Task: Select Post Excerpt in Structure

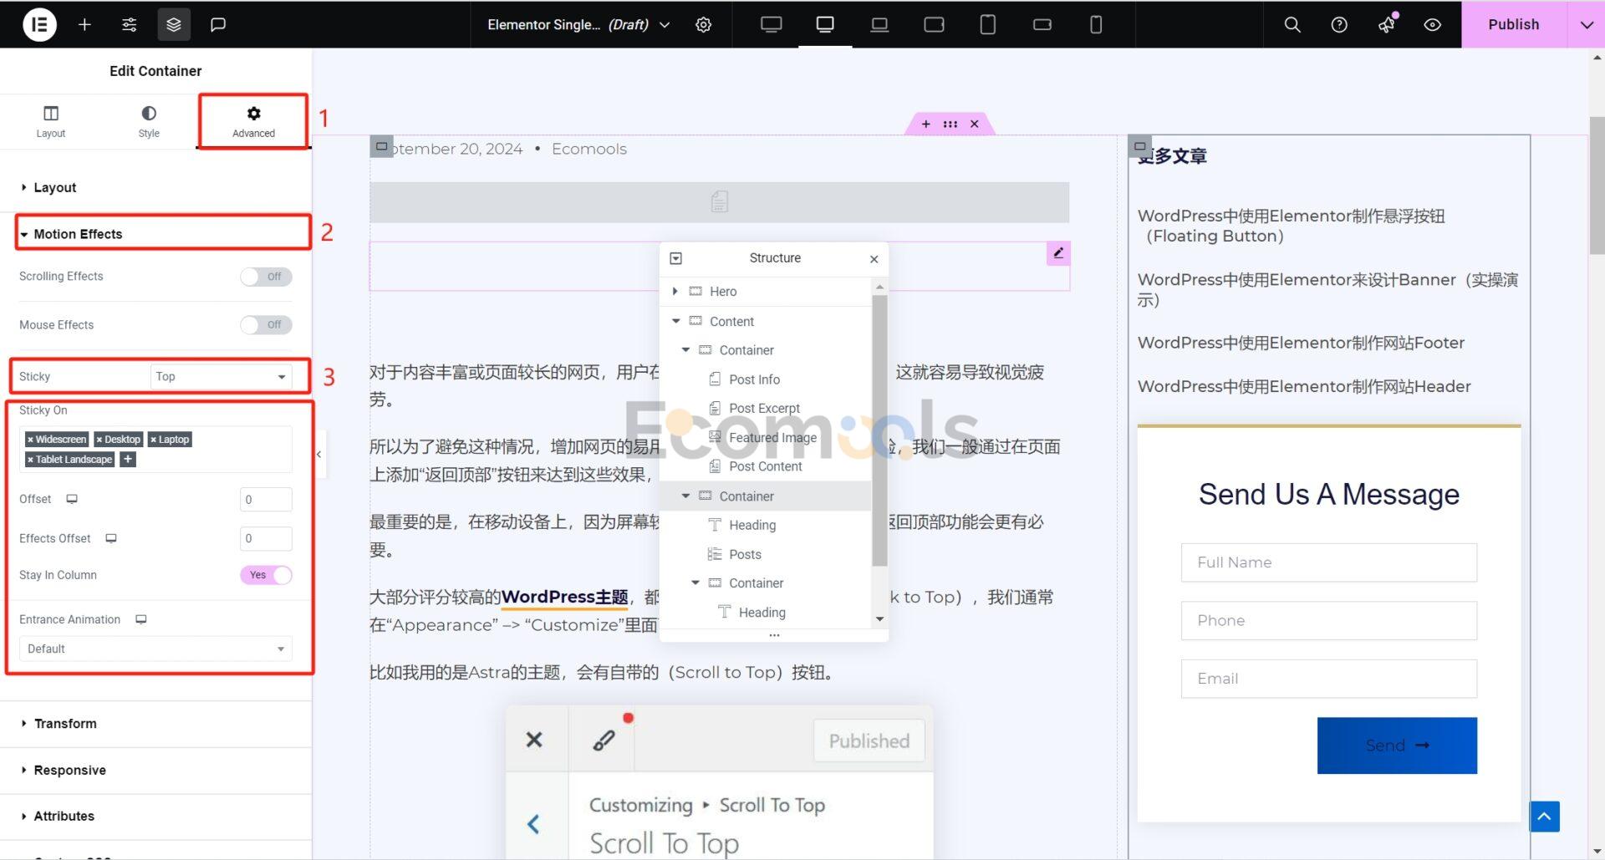Action: pos(765,409)
